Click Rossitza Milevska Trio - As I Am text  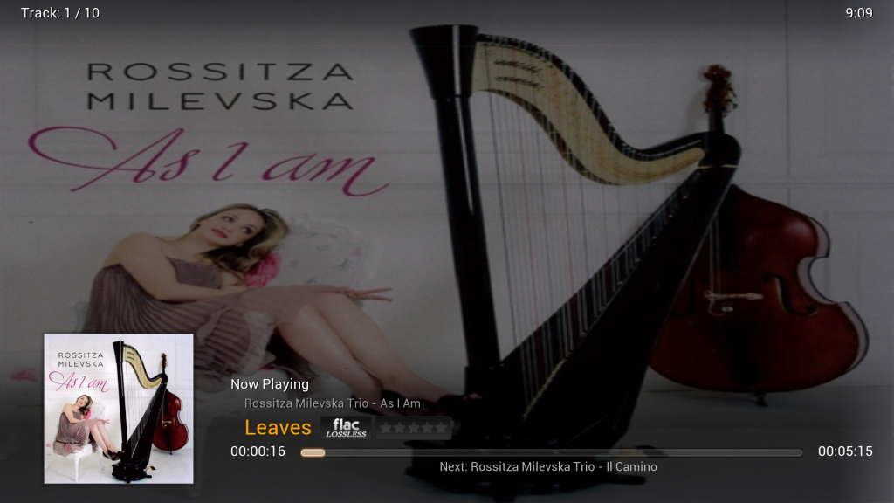tap(333, 403)
